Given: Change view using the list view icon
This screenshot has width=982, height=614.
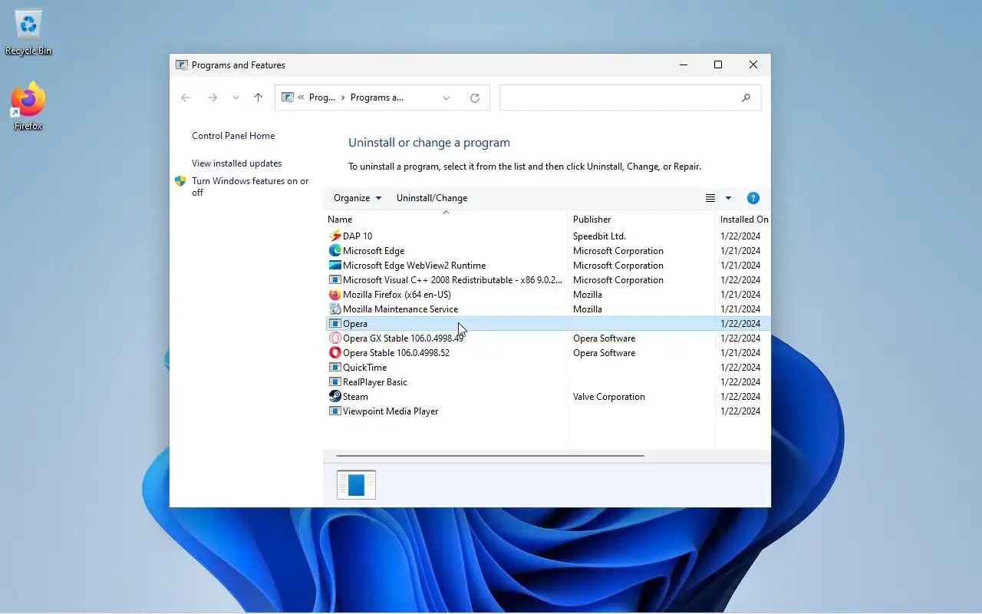Looking at the screenshot, I should point(710,198).
